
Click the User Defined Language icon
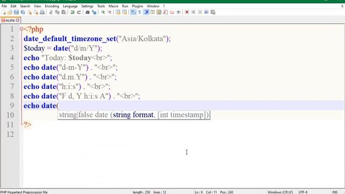pos(153,12)
